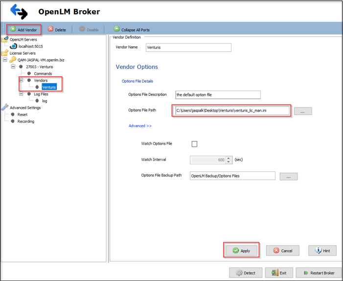Viewport: 343px width, 281px height.
Task: Browse for the Options File Backup Path
Action: coord(288,176)
